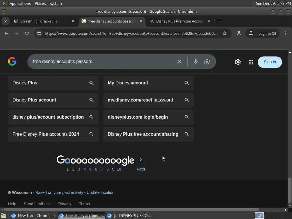Open Help footer link
Image resolution: width=292 pixels, height=219 pixels.
coord(12,204)
